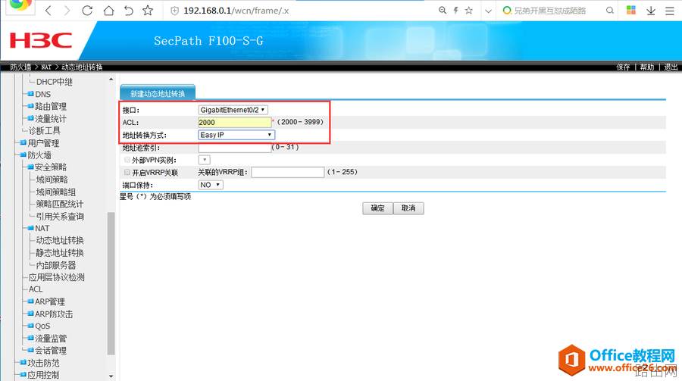Click the search magnifier icon in search box
The image size is (682, 381).
[610, 11]
